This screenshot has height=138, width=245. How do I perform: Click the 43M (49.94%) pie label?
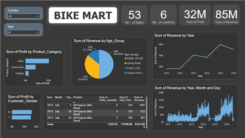[x=118, y=53]
